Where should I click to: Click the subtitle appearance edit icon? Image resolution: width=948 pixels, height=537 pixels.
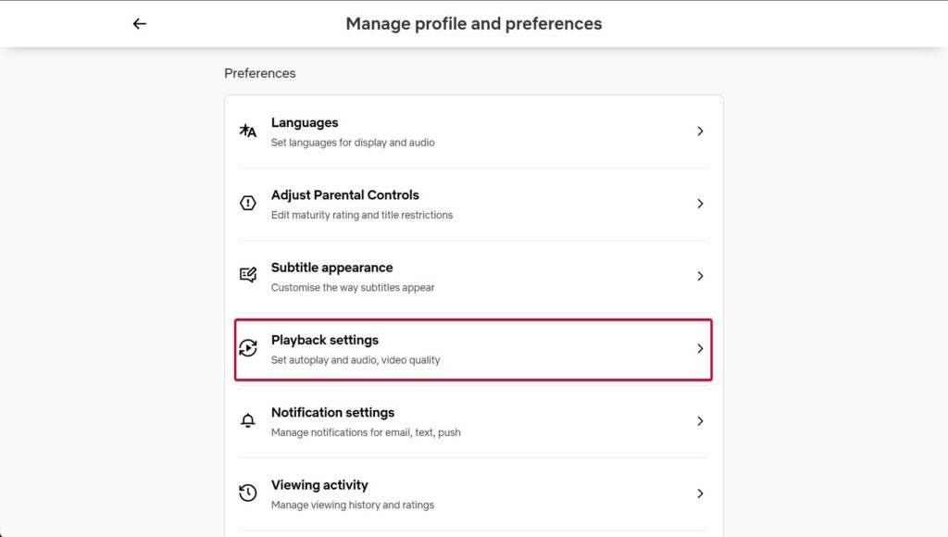coord(247,275)
